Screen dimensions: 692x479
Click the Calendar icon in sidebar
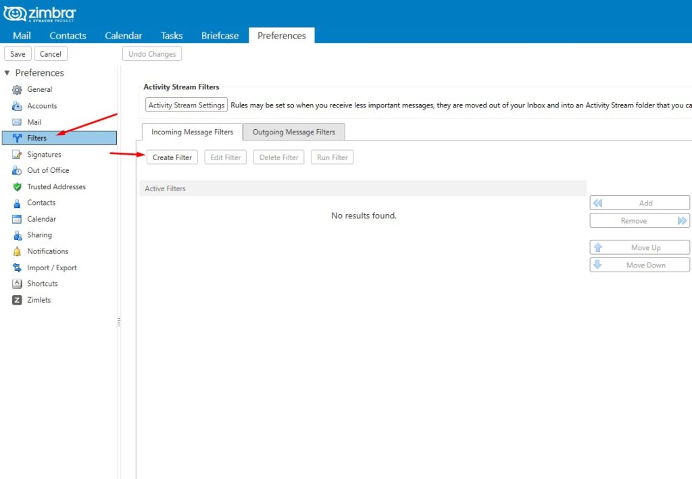(17, 219)
